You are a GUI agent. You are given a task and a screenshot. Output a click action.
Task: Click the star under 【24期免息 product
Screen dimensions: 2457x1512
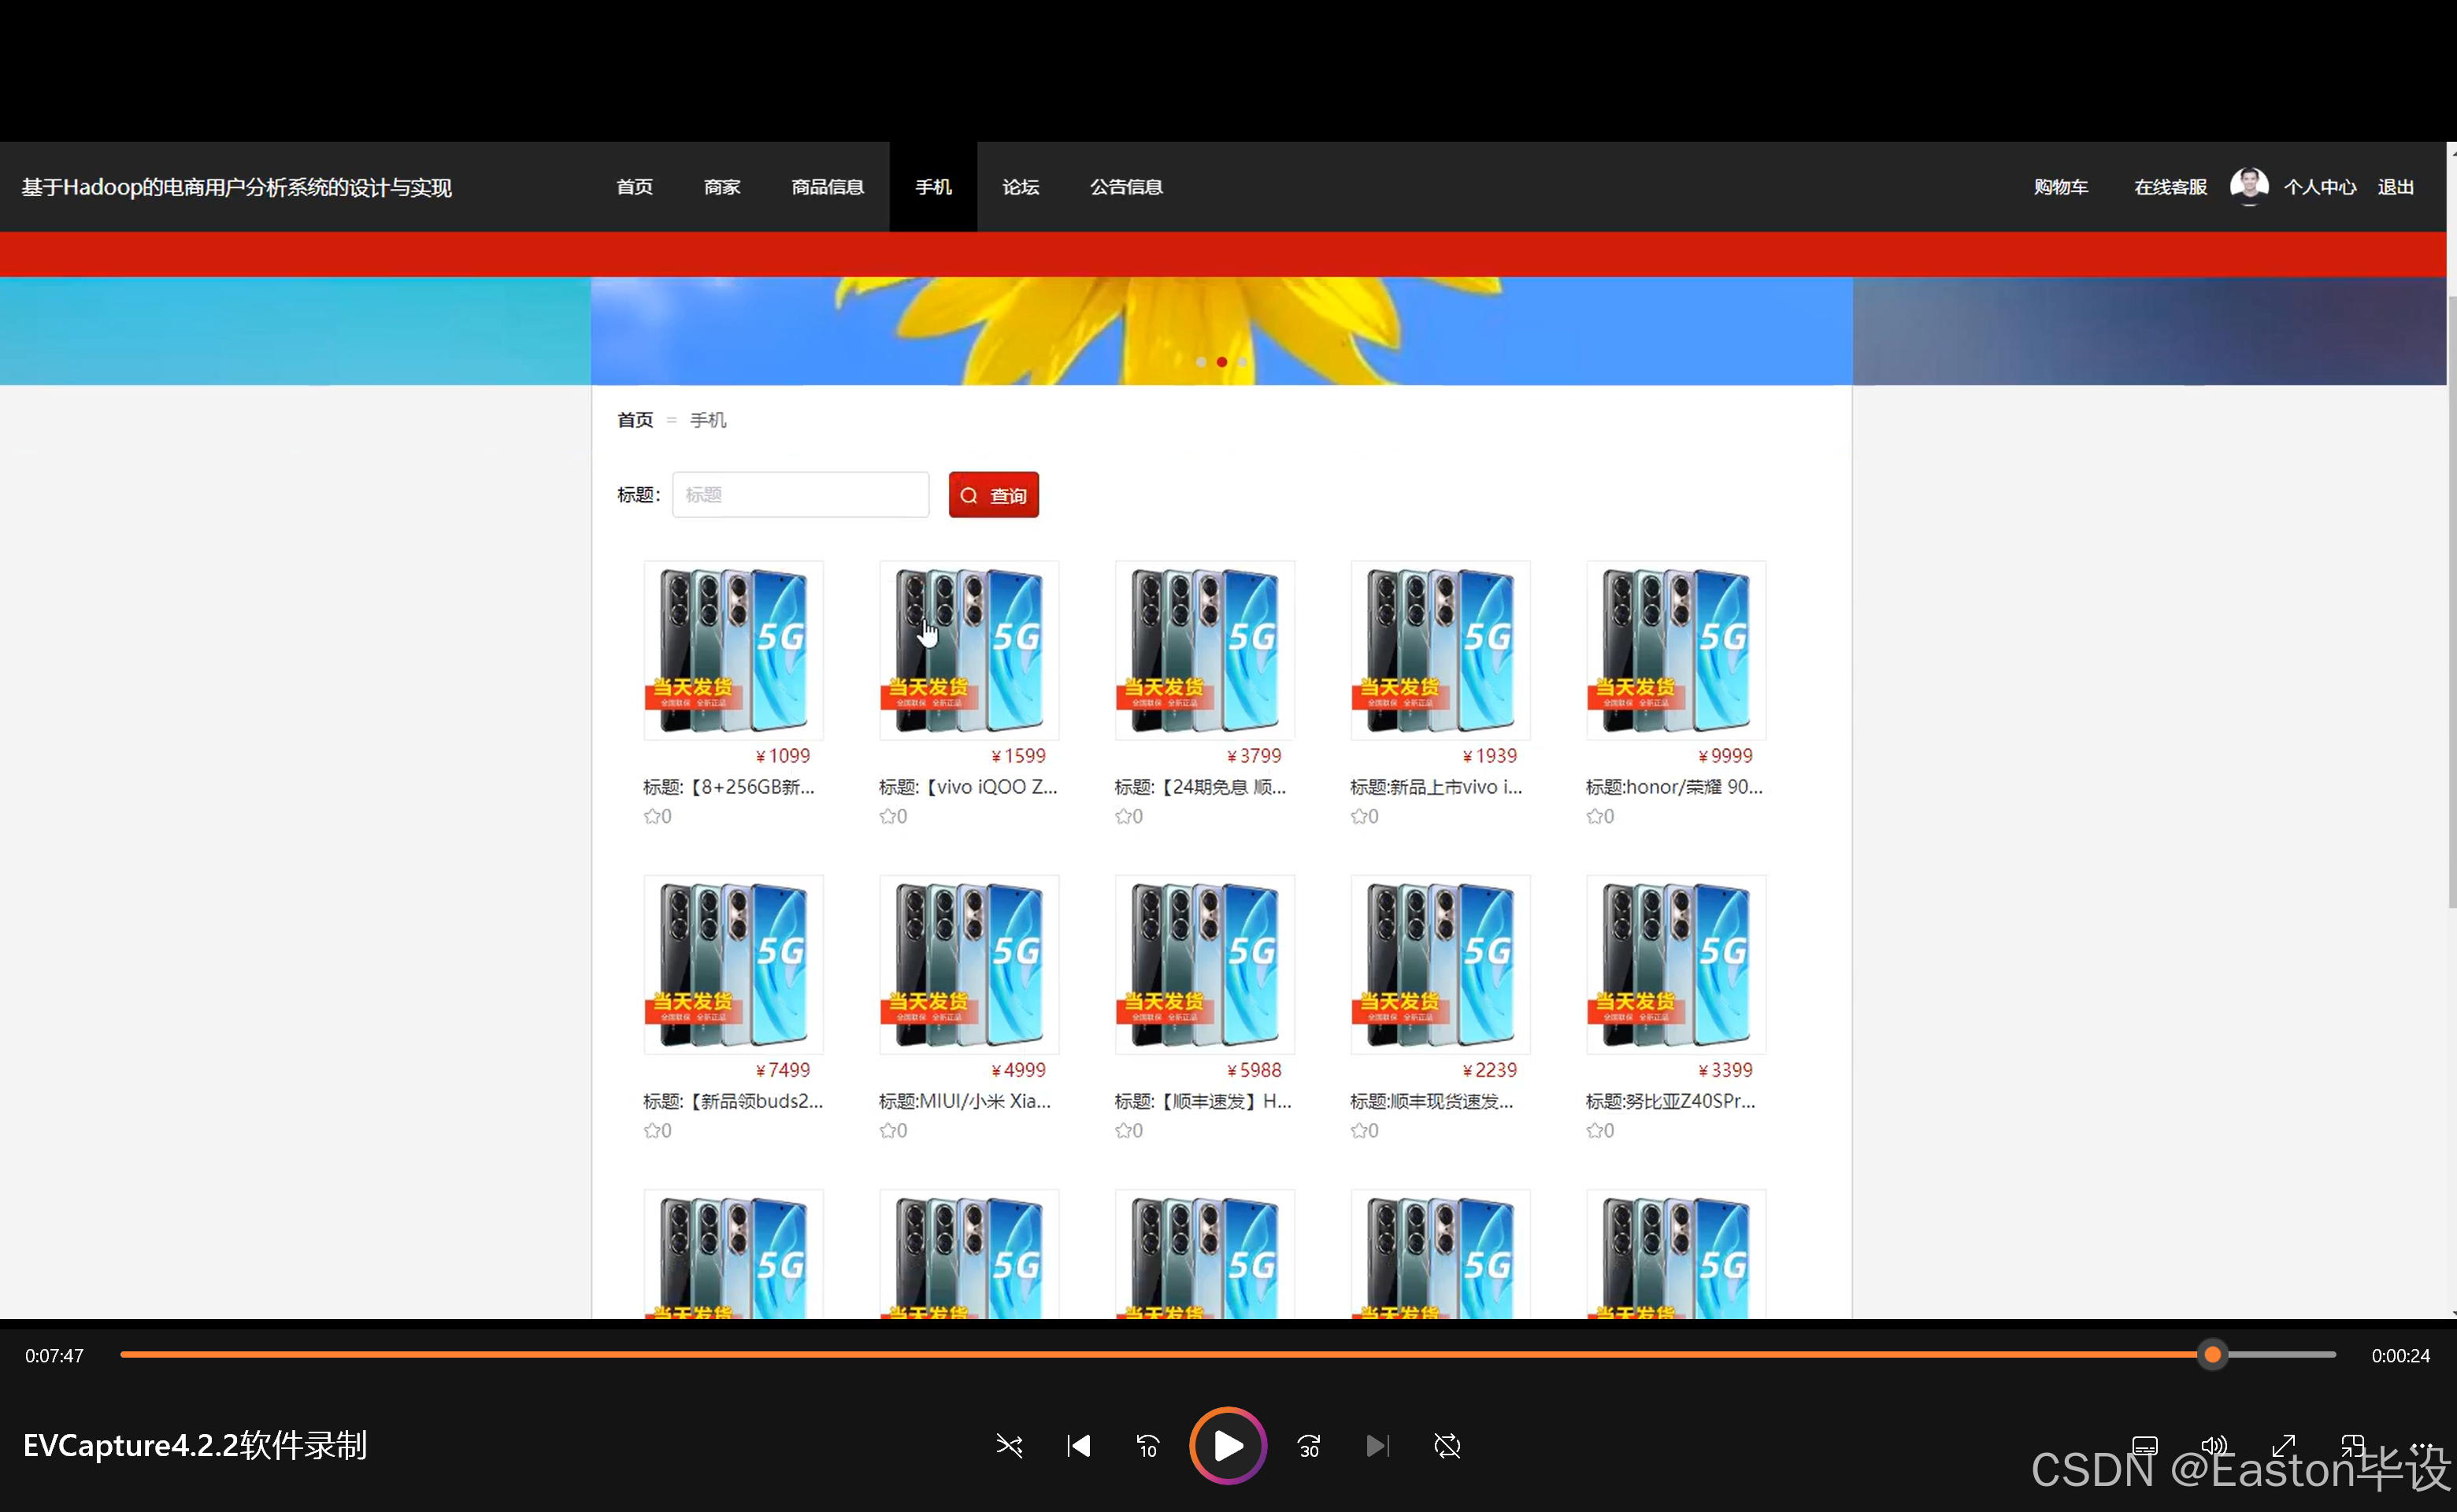tap(1123, 816)
